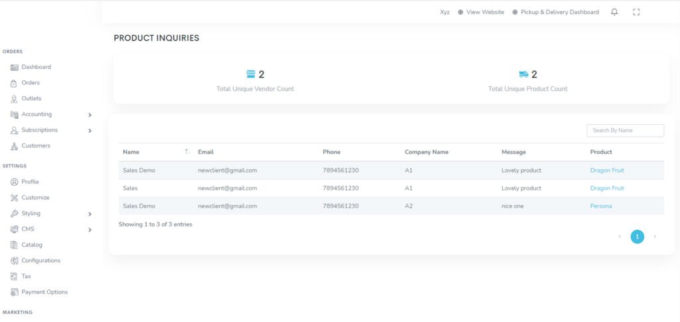Click the Outlets sidebar icon
The image size is (680, 322).
click(15, 99)
